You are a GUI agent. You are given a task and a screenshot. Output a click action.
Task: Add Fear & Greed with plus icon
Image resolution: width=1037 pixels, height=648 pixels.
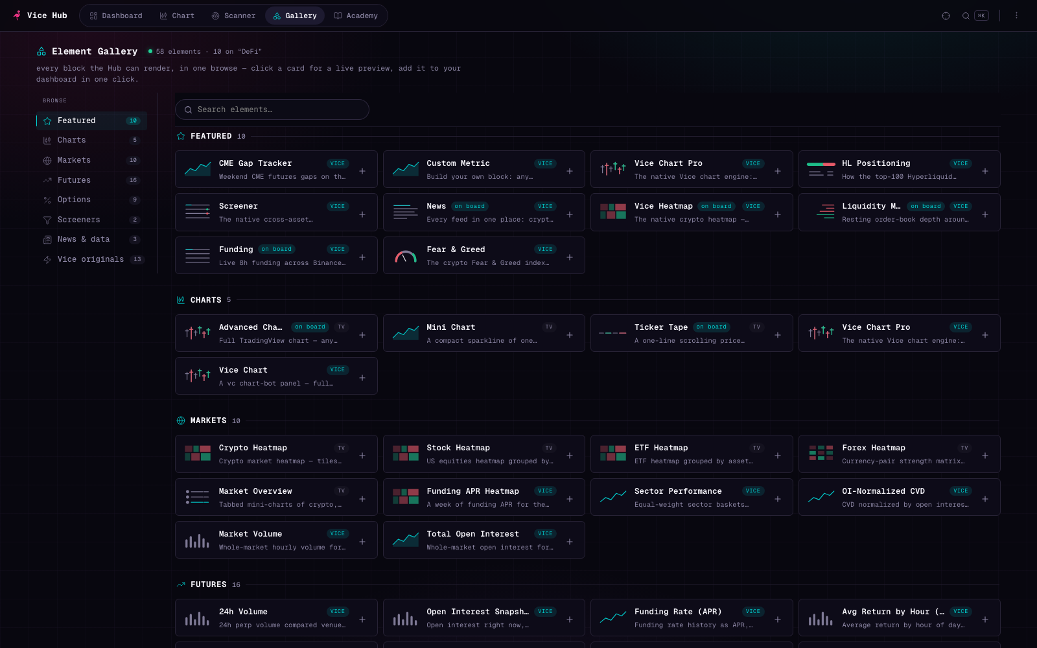pyautogui.click(x=570, y=257)
